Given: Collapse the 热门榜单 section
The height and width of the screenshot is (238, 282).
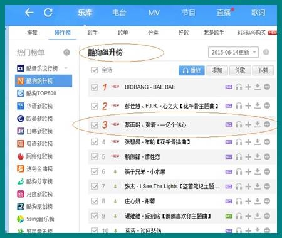Looking at the screenshot, I should point(66,52).
